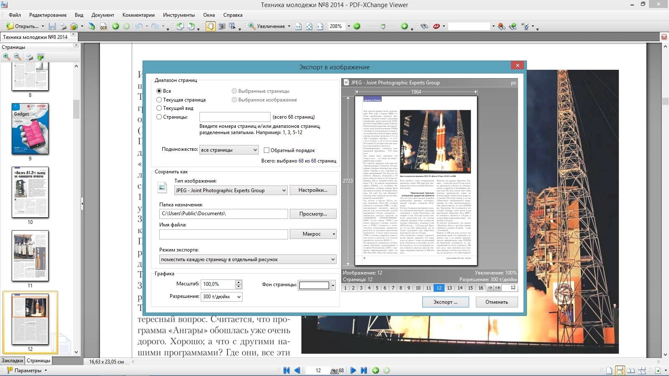This screenshot has width=669, height=376.
Task: Click the Fit Width zoom icon
Action: tap(320, 26)
